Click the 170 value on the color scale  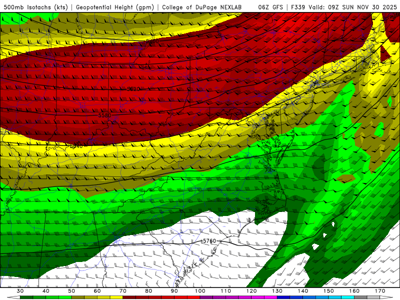[380, 291]
